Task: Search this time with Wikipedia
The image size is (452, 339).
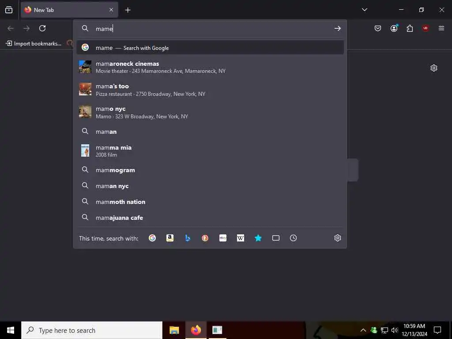Action: pos(241,238)
